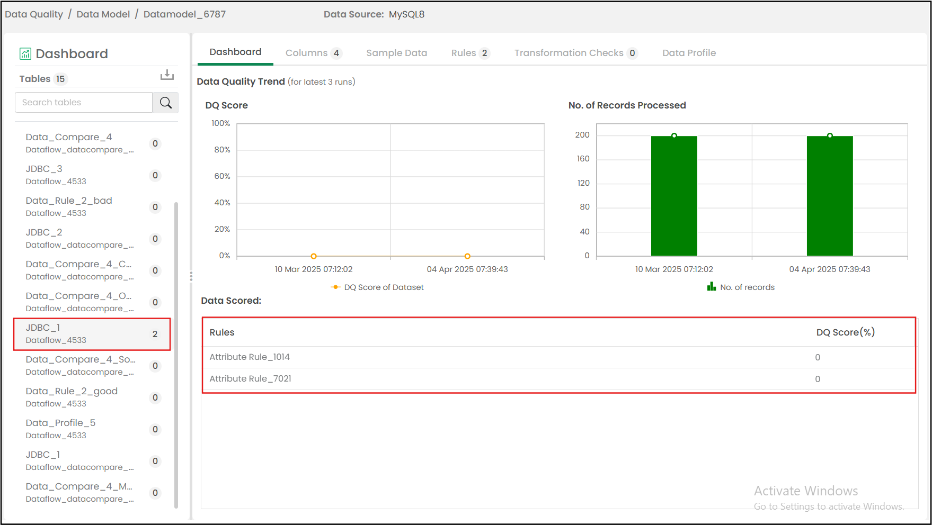Click the 04 Apr 2025 DQ score data point

(467, 256)
